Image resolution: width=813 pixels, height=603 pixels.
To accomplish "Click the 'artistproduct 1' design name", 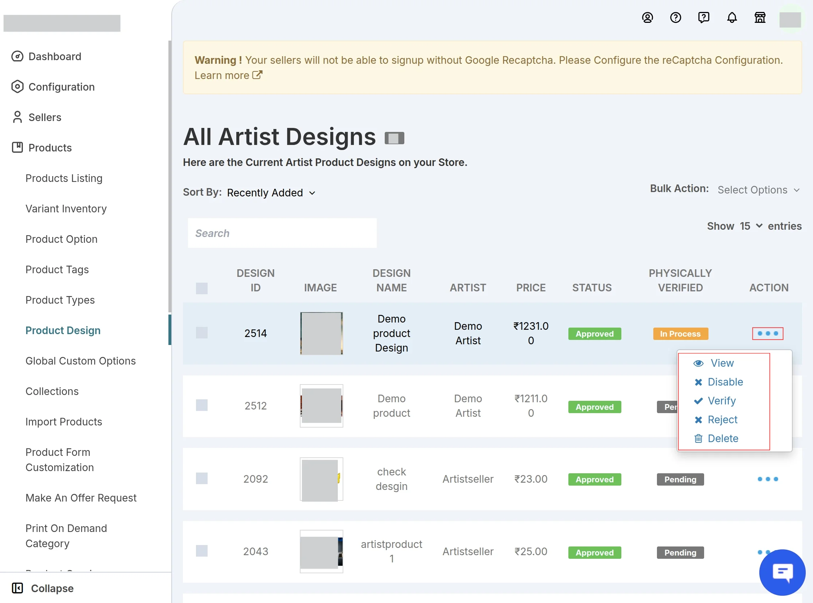I will (392, 552).
